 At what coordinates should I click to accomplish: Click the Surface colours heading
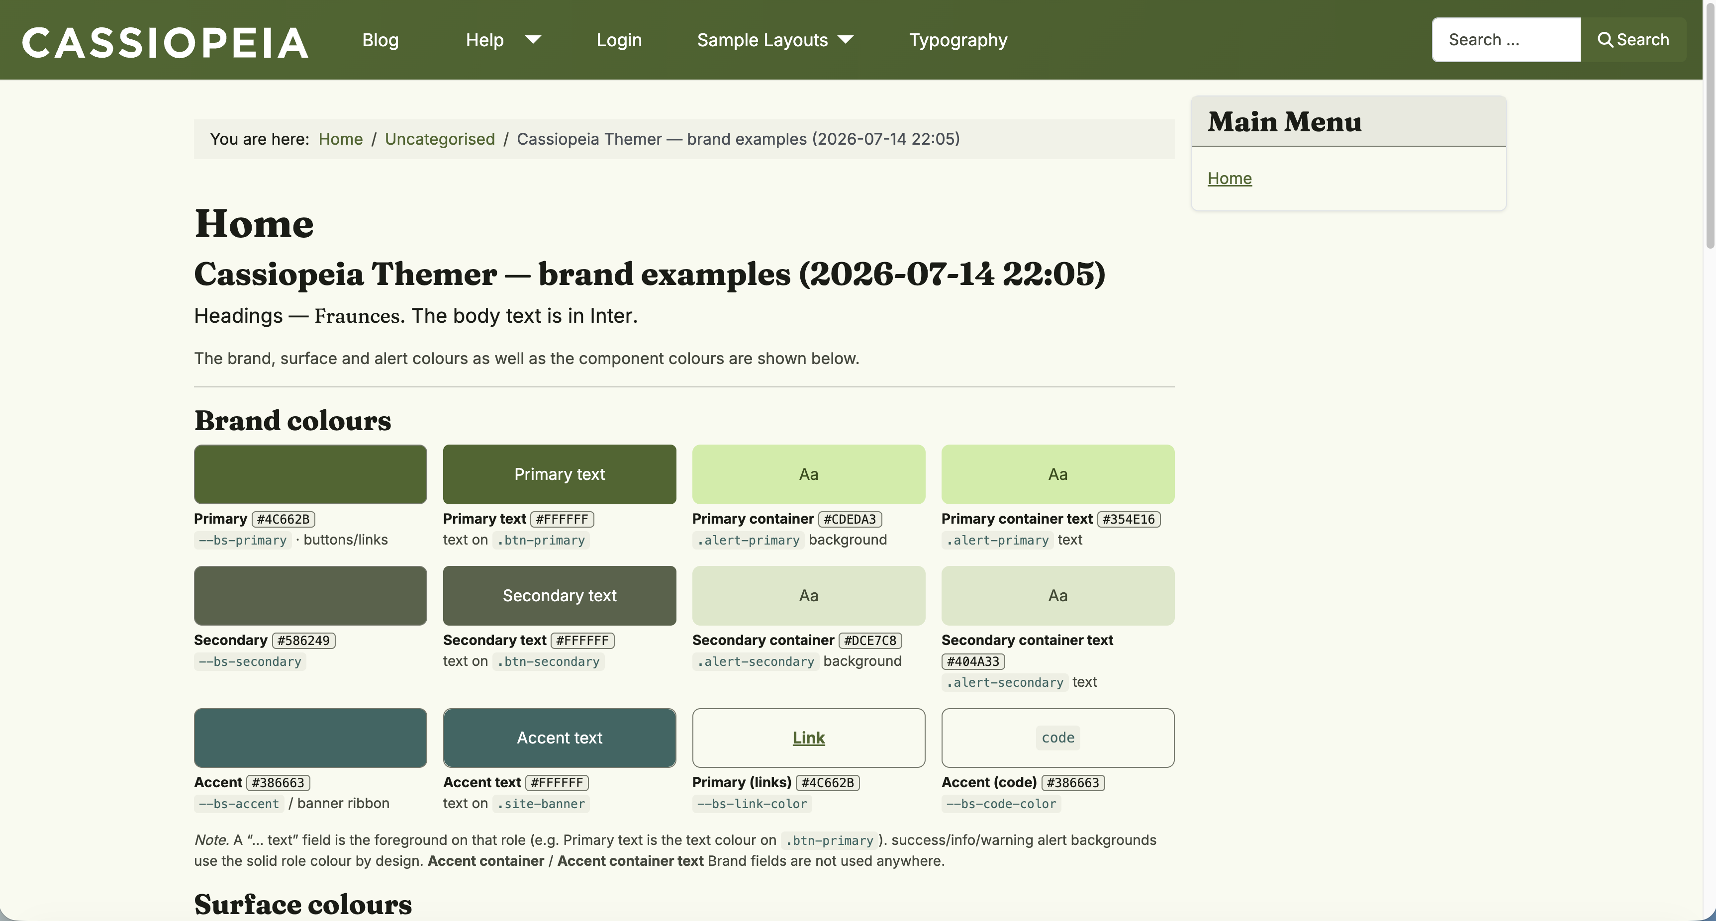coord(303,905)
